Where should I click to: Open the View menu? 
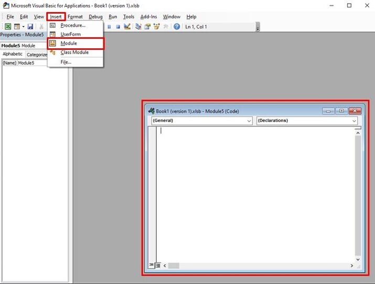pos(39,17)
